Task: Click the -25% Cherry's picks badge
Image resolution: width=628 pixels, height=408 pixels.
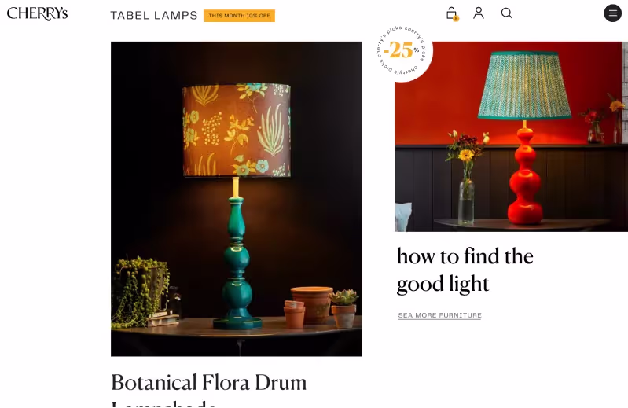Action: coord(403,50)
